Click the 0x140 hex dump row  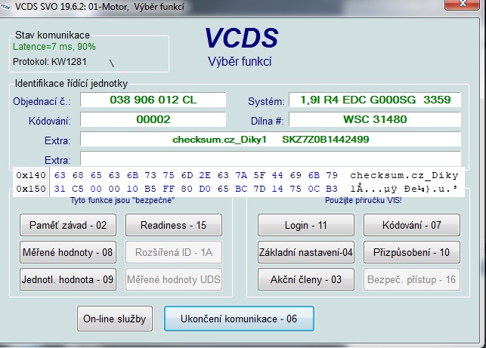pos(242,175)
